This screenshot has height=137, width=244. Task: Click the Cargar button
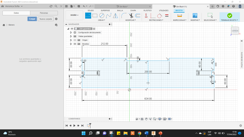pos(32,19)
